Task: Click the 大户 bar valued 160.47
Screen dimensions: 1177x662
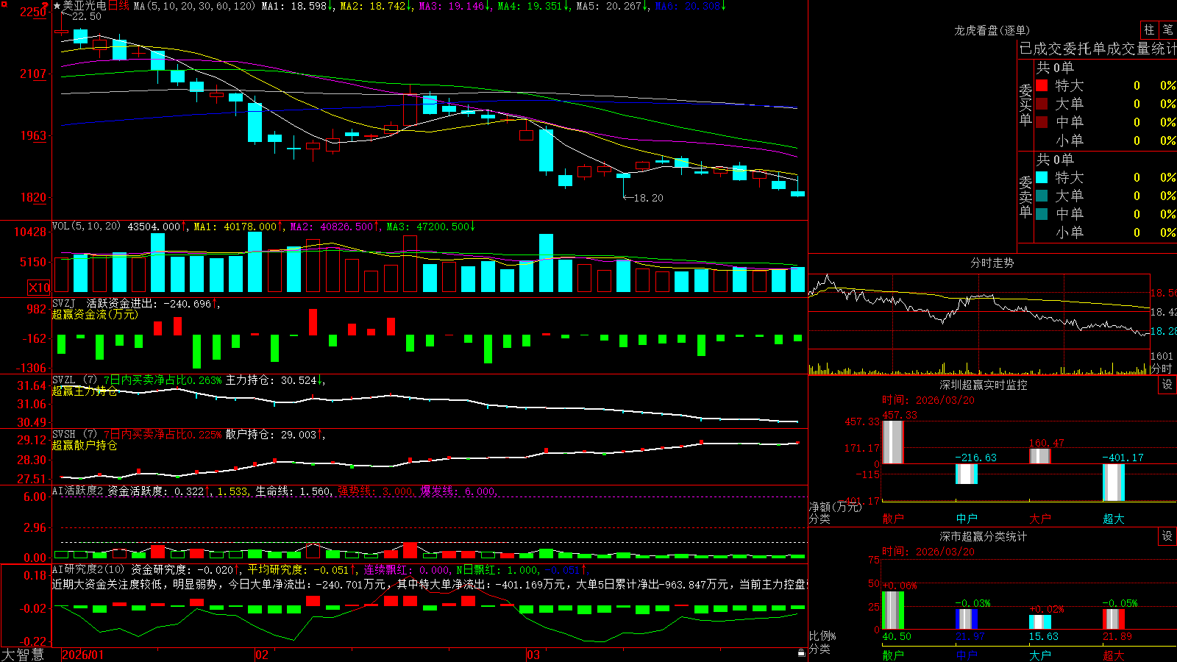Action: (x=1040, y=456)
